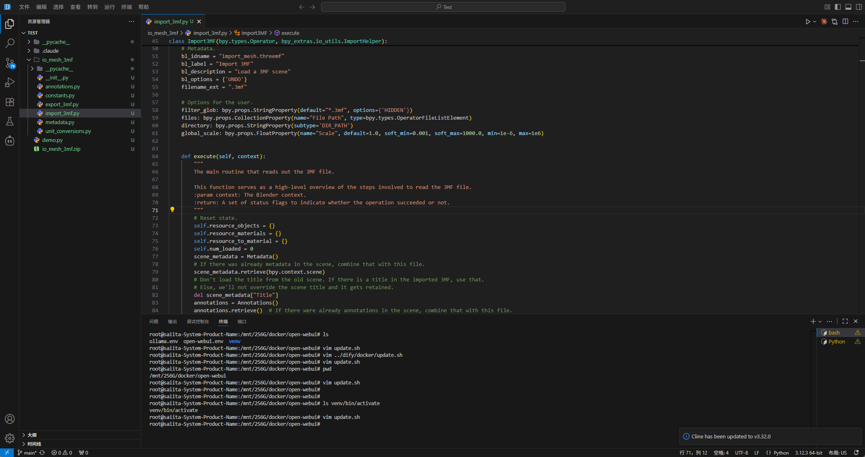
Task: Toggle the bottom panel visibility
Action: click(x=848, y=7)
